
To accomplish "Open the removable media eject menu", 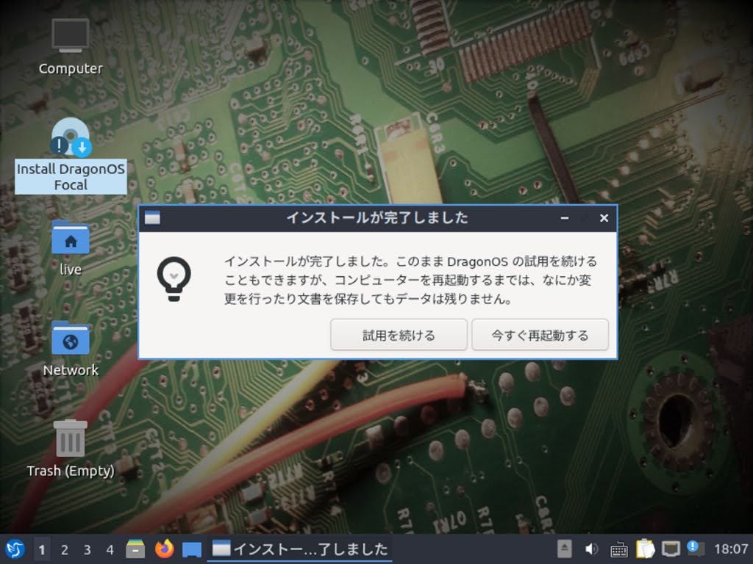I will point(565,549).
